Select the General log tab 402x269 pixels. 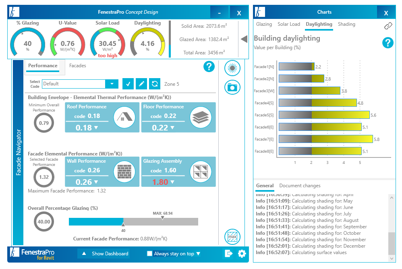265,186
